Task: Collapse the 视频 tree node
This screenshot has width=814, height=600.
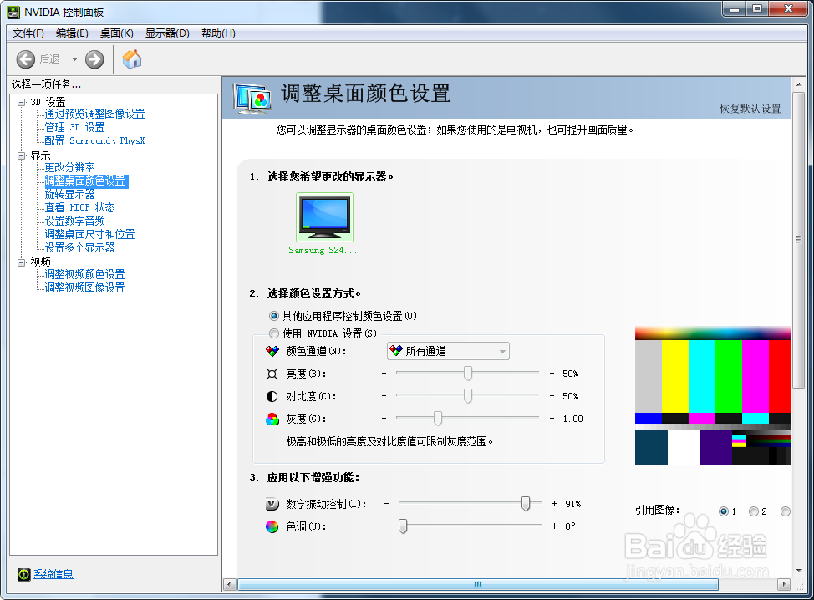Action: coord(21,262)
